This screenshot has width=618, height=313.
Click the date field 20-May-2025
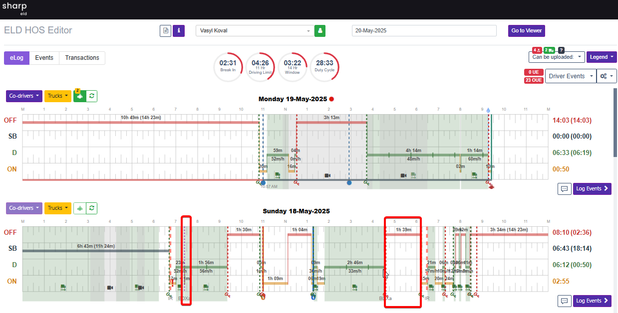tap(424, 30)
